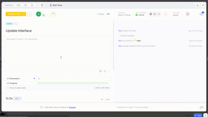Click Add or edit fields
Screen dimensions: 208x117
coord(102,88)
